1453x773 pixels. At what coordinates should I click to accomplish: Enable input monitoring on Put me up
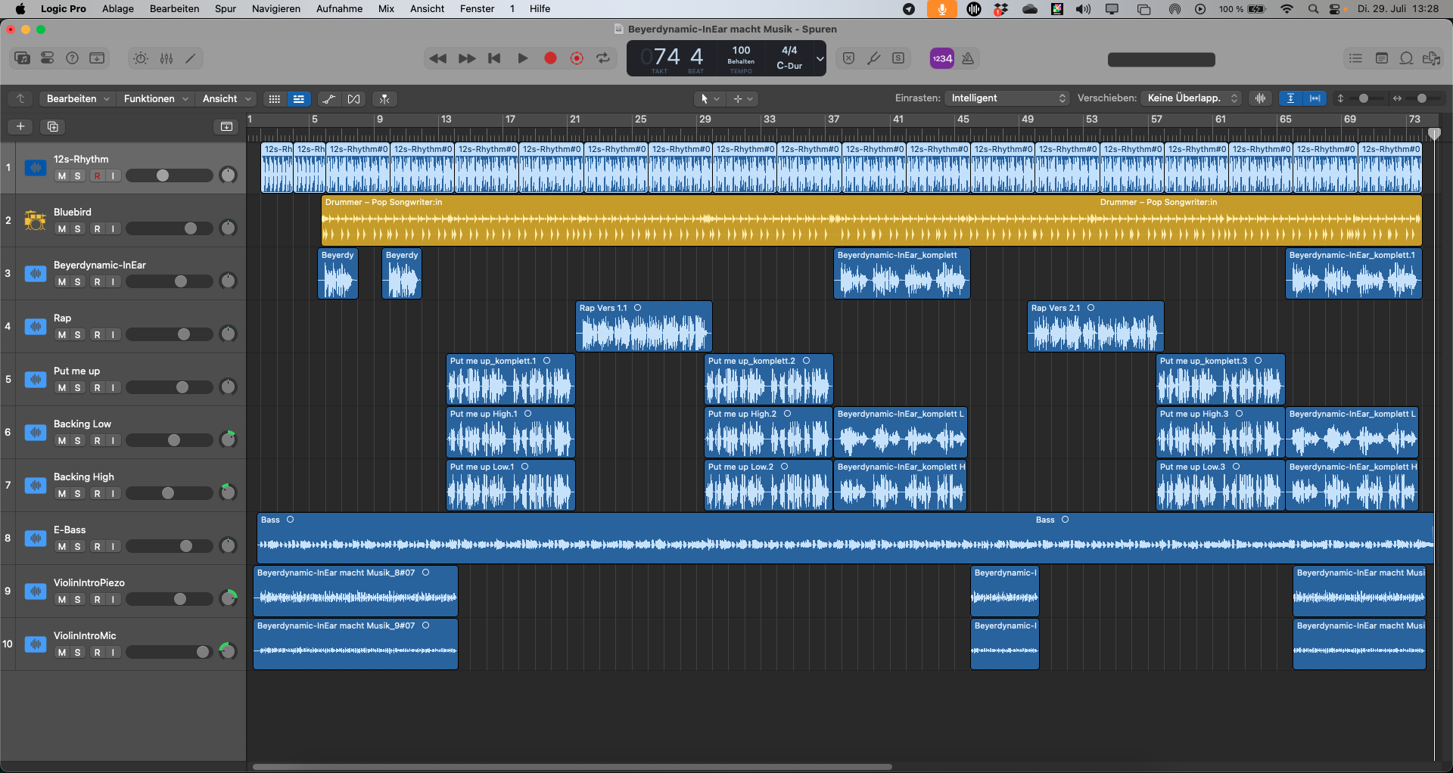click(113, 387)
